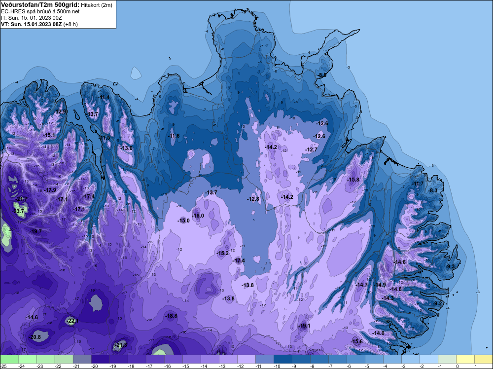Click the '-20.8' temperature label

point(35,337)
